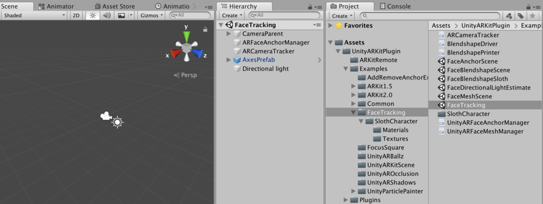Screen dimensions: 543x204
Task: Select ARCameraTracker object in Hierarchy
Action: [x=268, y=51]
